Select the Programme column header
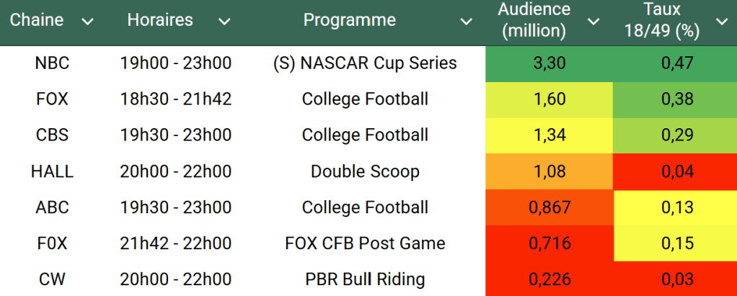 [350, 20]
